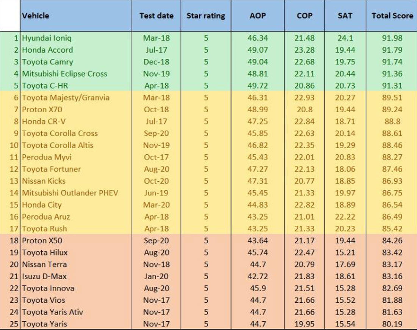
Task: Select Isuzu D-Max's Jan-20 test date
Action: tap(156, 276)
